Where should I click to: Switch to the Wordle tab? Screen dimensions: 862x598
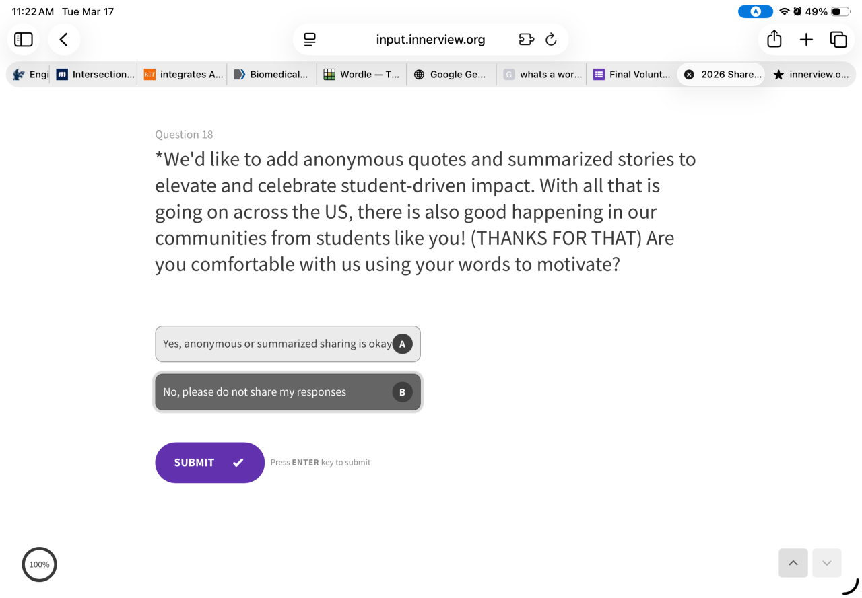tap(362, 75)
